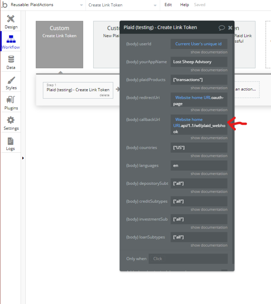Select the Plaid Link successful event box
Viewport: 271px width, 304px height.
pos(245,44)
